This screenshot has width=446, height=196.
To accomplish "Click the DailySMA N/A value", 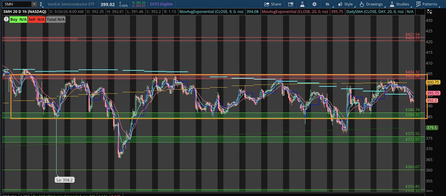I will (x=410, y=12).
